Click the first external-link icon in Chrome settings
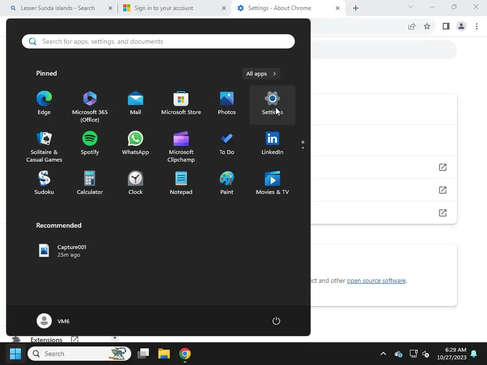The width and height of the screenshot is (487, 365). (443, 167)
